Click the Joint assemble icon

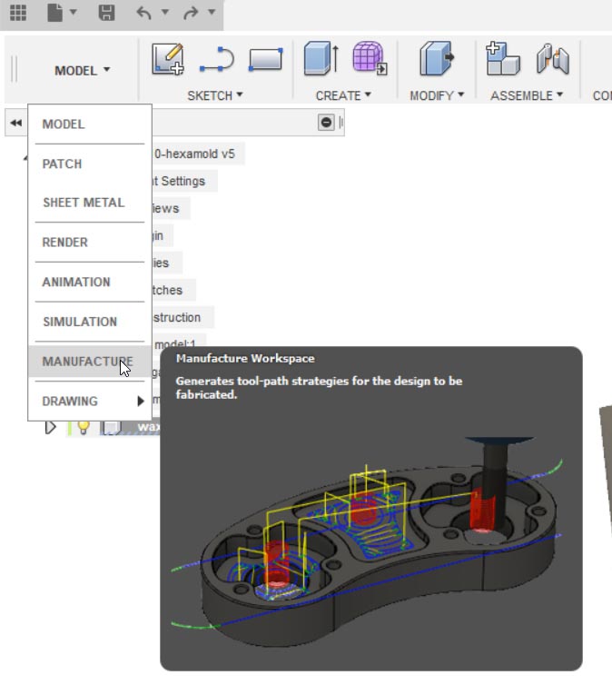pos(553,58)
